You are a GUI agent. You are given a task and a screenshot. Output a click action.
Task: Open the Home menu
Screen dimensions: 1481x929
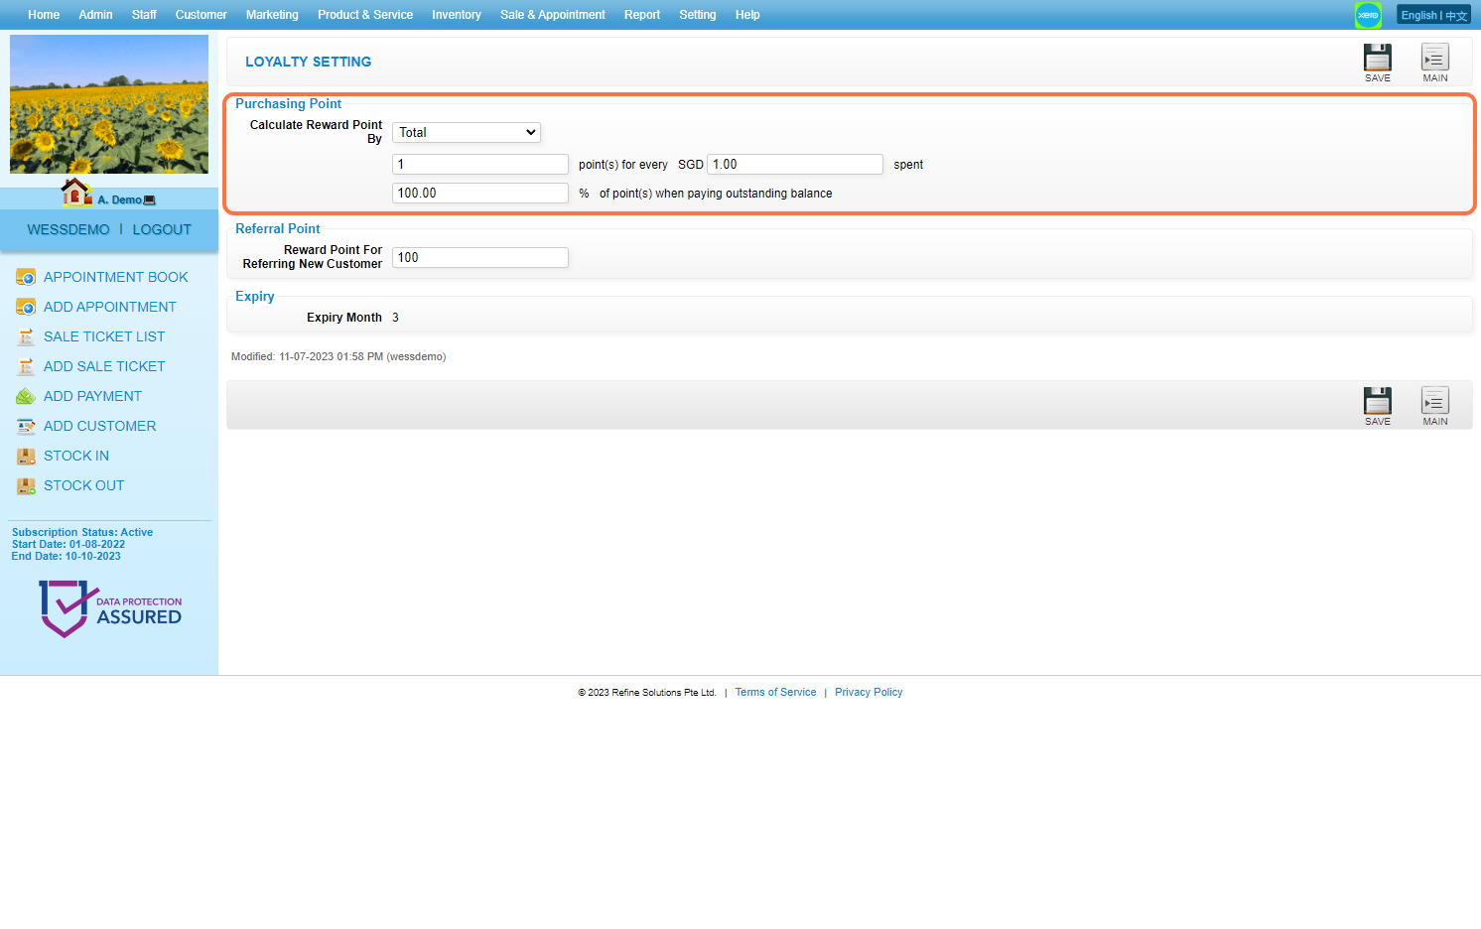tap(44, 15)
